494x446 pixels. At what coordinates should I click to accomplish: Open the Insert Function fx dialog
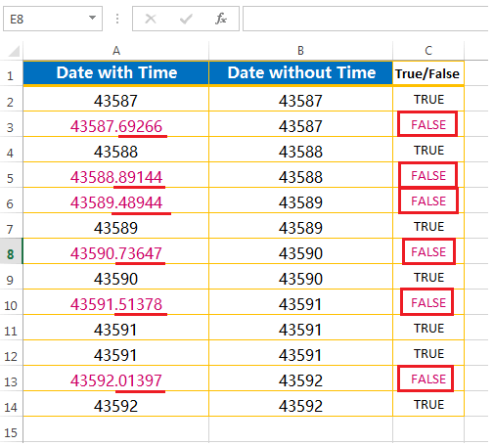[221, 19]
